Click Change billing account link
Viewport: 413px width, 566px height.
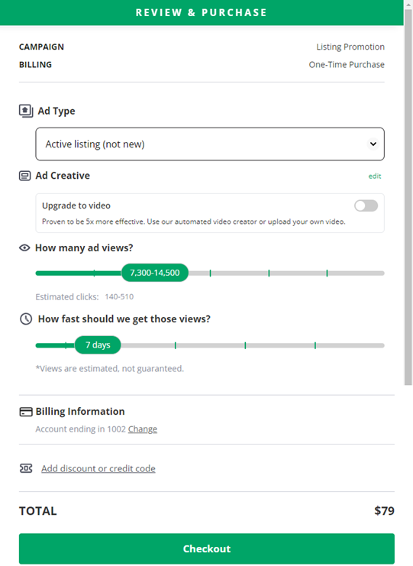tap(143, 429)
